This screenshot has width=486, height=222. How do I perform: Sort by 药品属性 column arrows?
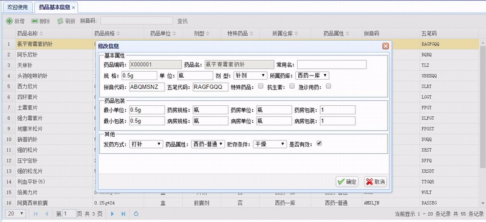[347, 33]
